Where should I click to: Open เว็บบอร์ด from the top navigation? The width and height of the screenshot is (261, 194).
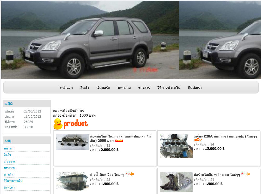pos(103,88)
